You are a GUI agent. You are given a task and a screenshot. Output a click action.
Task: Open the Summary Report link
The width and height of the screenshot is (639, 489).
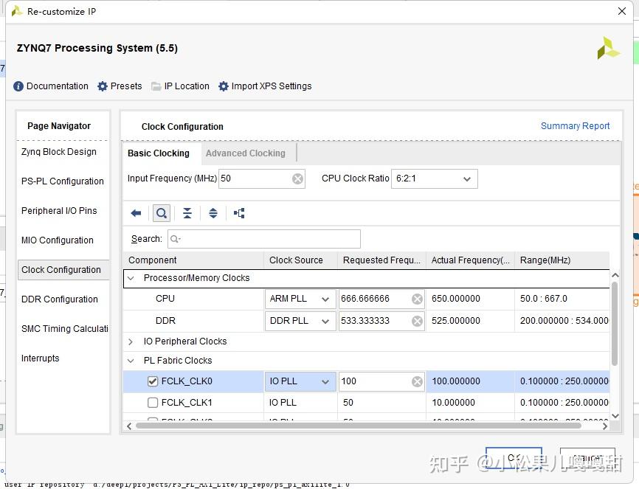pos(575,126)
